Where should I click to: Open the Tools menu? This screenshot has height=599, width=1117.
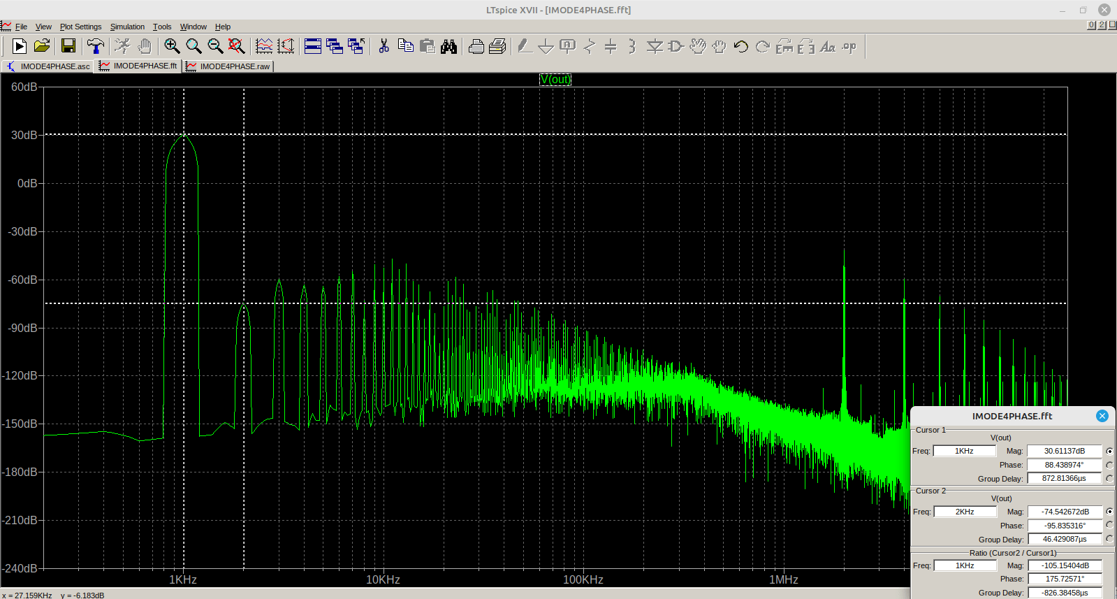point(162,27)
